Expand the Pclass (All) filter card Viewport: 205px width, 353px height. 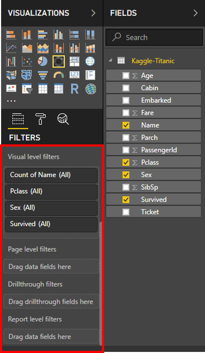(x=51, y=192)
